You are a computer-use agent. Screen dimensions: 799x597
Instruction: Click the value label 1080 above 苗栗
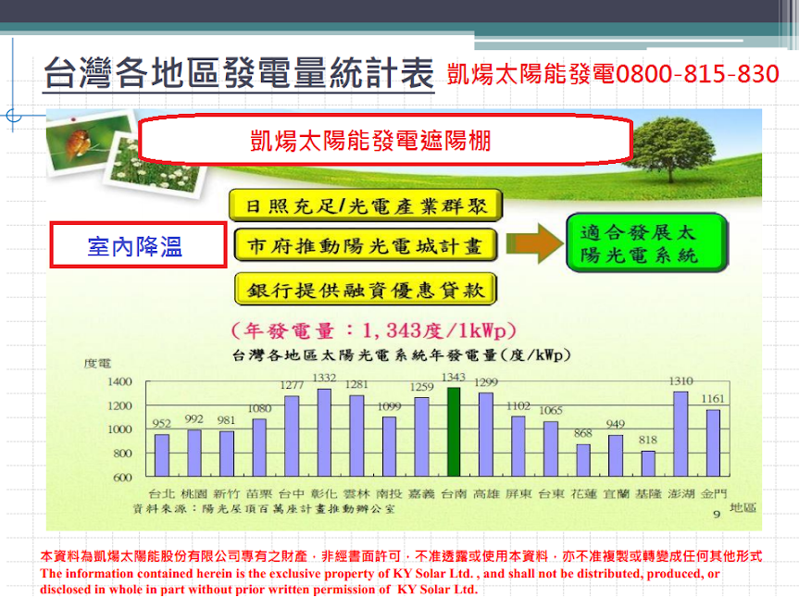259,408
